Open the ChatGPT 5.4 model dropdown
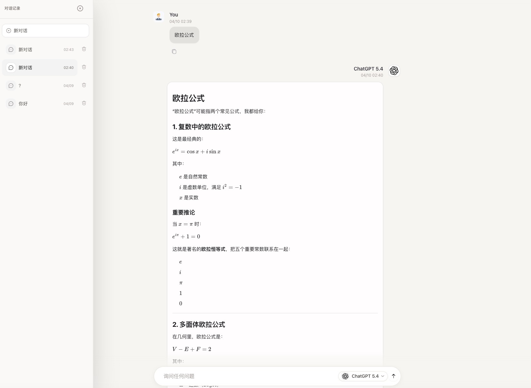 point(363,376)
